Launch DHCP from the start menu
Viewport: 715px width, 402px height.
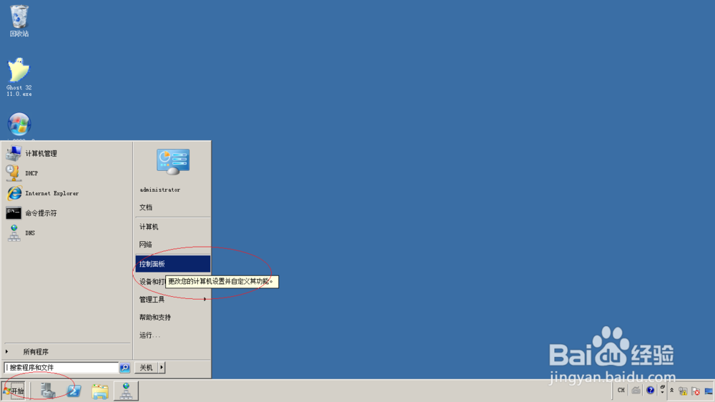click(x=67, y=173)
